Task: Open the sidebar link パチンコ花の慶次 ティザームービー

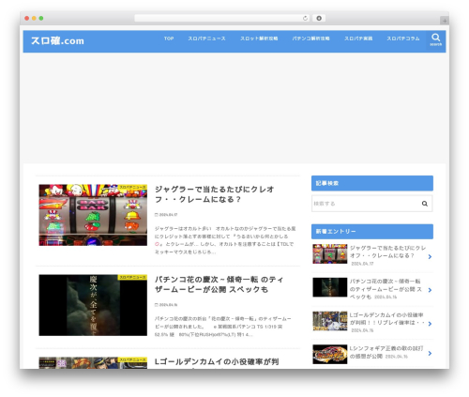Action: (386, 289)
